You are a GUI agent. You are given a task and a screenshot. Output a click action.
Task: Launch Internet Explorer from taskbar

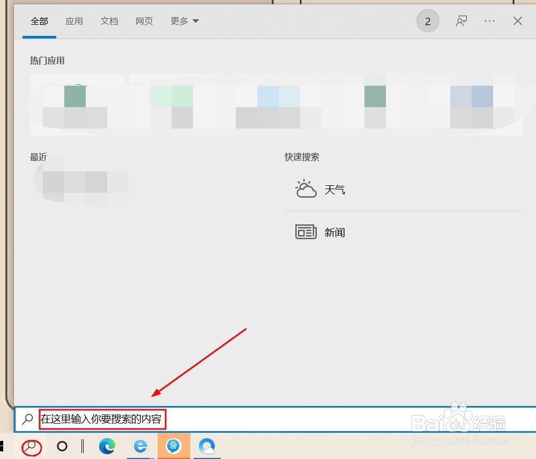pos(140,446)
